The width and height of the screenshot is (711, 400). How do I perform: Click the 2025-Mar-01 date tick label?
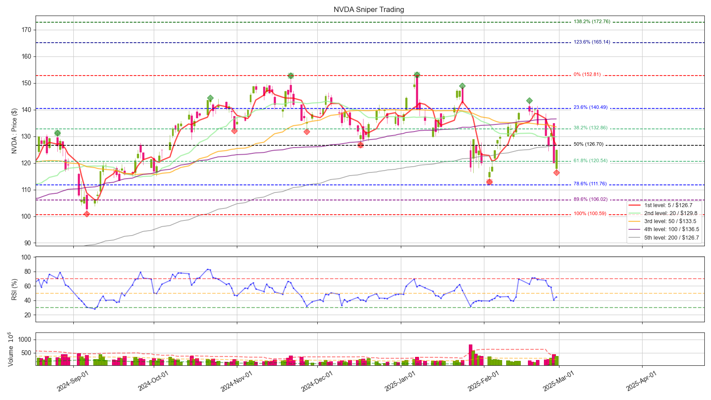click(559, 381)
